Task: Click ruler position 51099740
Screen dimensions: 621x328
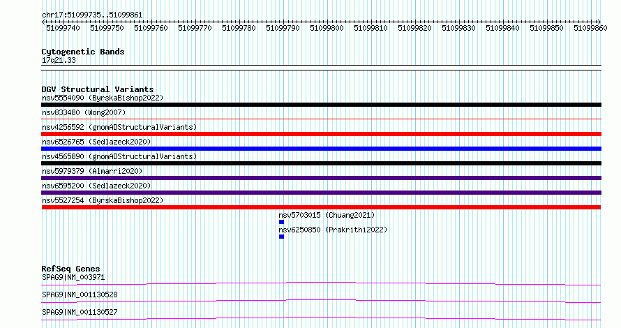Action: (x=63, y=28)
